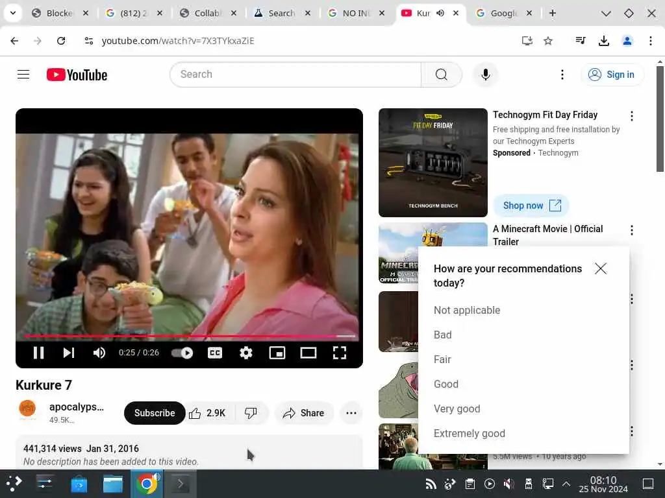Open Minecraft Movie trailer options menu
The height and width of the screenshot is (498, 665).
(631, 230)
